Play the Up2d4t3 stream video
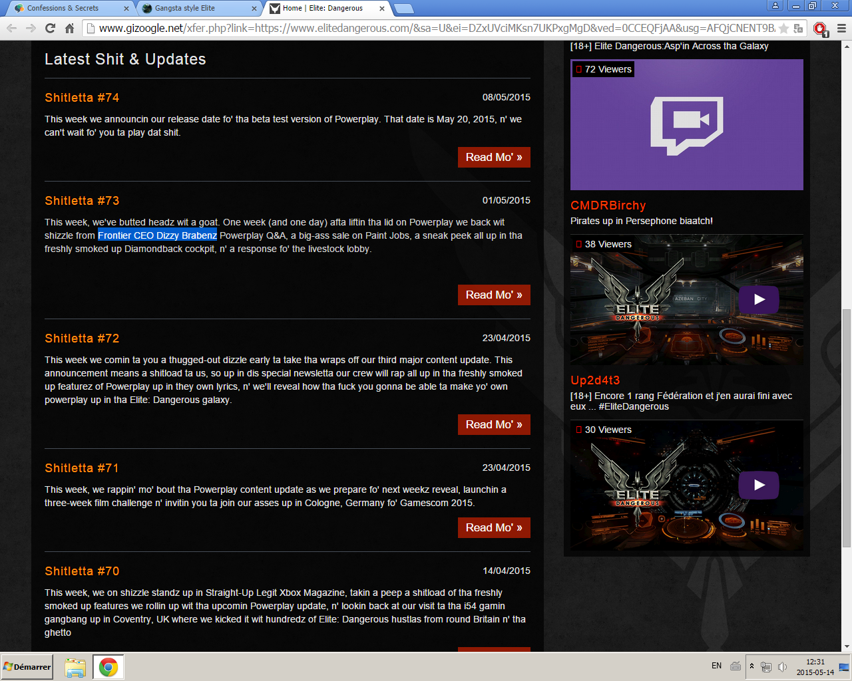This screenshot has height=681, width=852. click(759, 485)
